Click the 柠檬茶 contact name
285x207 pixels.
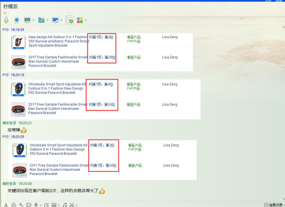pos(10,7)
